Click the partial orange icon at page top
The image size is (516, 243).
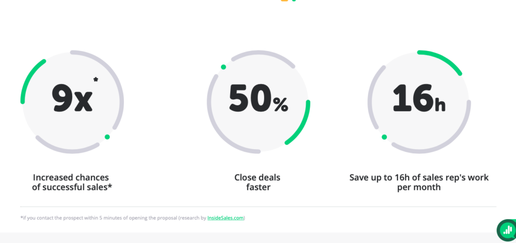[x=284, y=1]
